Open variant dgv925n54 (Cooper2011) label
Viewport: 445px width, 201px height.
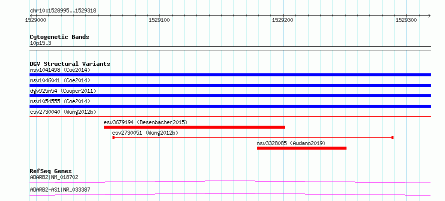(x=63, y=91)
